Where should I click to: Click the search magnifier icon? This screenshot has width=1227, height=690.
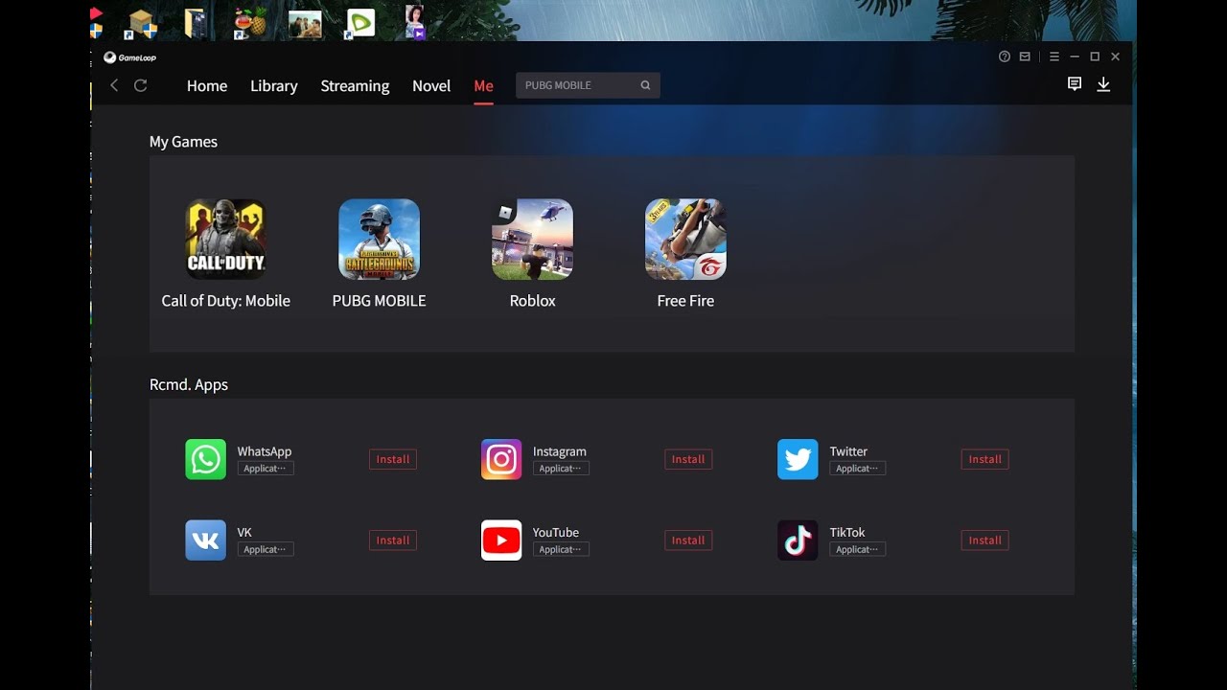(x=645, y=85)
